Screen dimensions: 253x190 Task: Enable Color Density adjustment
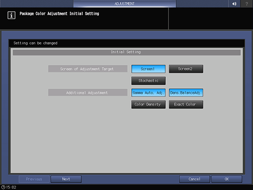(x=148, y=104)
